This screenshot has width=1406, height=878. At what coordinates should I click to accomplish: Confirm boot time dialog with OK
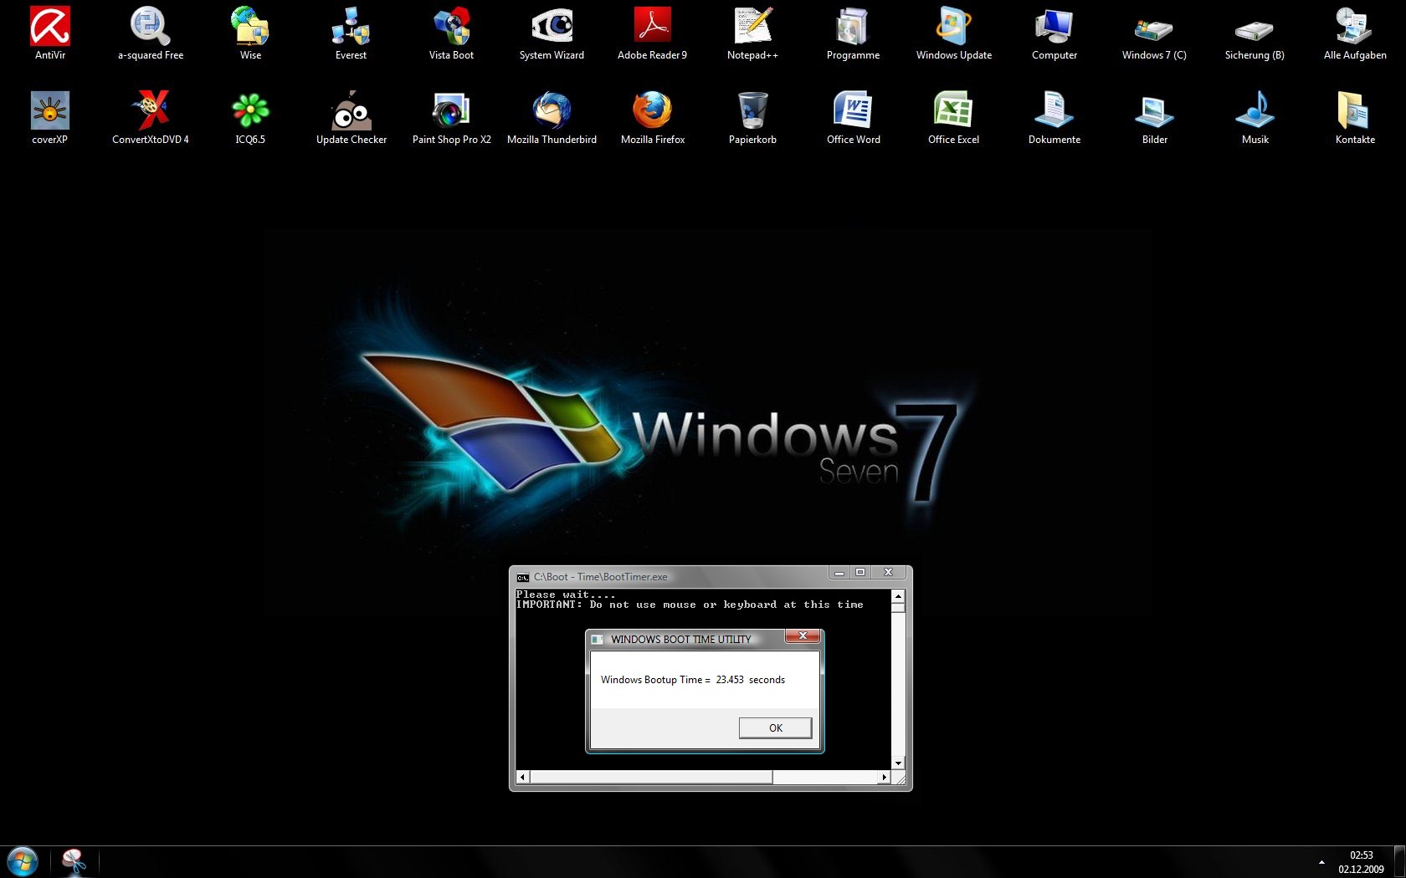pos(775,728)
